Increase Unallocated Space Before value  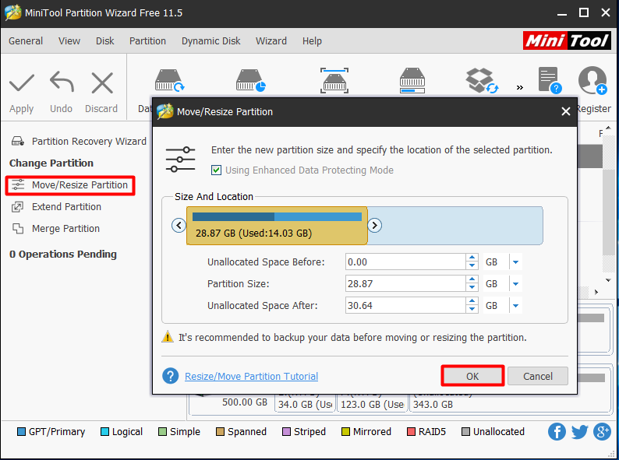tap(472, 258)
